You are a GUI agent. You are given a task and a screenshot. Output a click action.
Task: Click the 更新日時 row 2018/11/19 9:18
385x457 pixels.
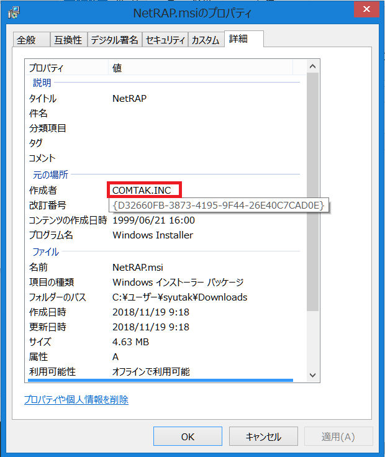point(166,327)
